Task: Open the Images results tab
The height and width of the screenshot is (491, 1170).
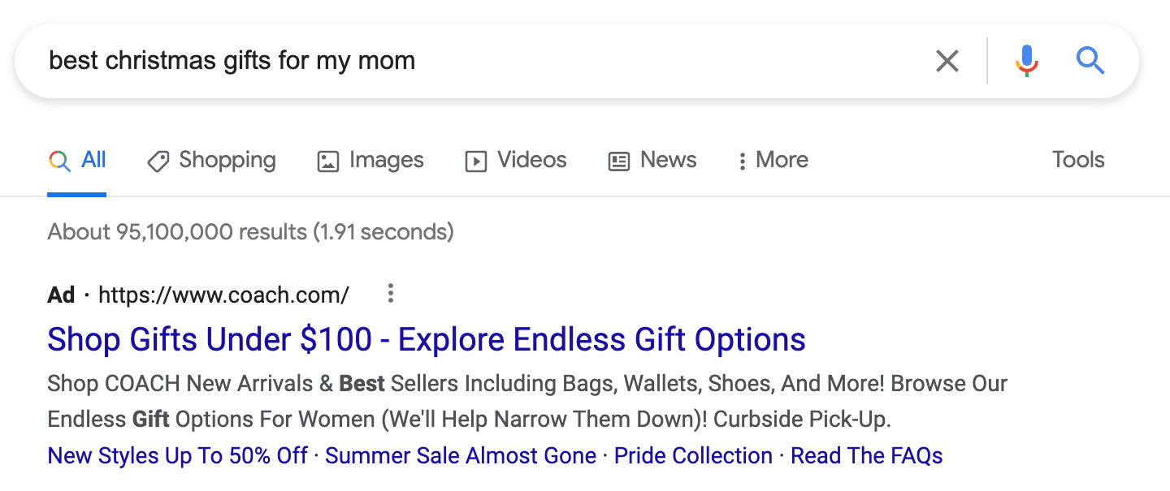Action: click(370, 161)
